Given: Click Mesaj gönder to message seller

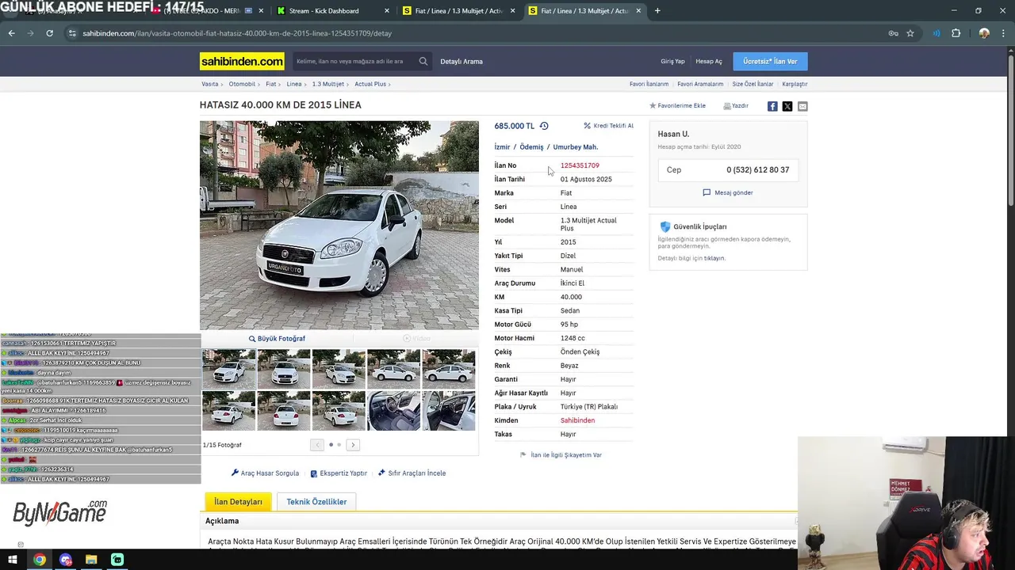Looking at the screenshot, I should [728, 192].
